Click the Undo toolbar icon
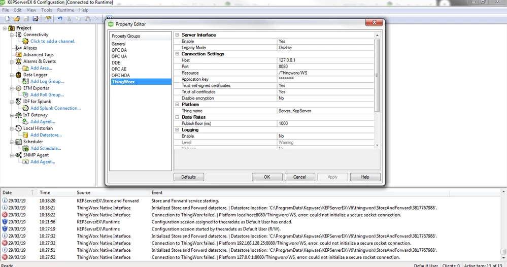 click(60, 19)
